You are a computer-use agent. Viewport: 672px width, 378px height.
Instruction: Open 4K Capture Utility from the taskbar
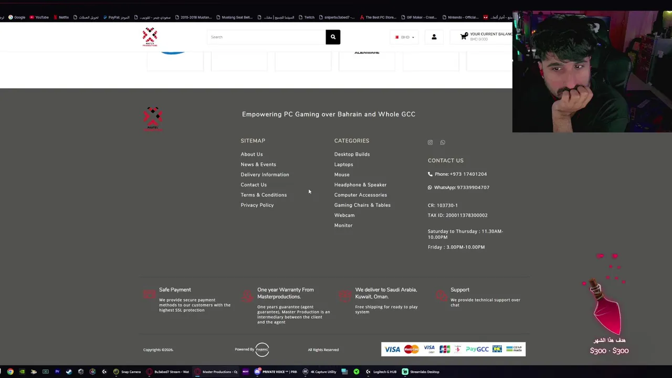pyautogui.click(x=320, y=372)
